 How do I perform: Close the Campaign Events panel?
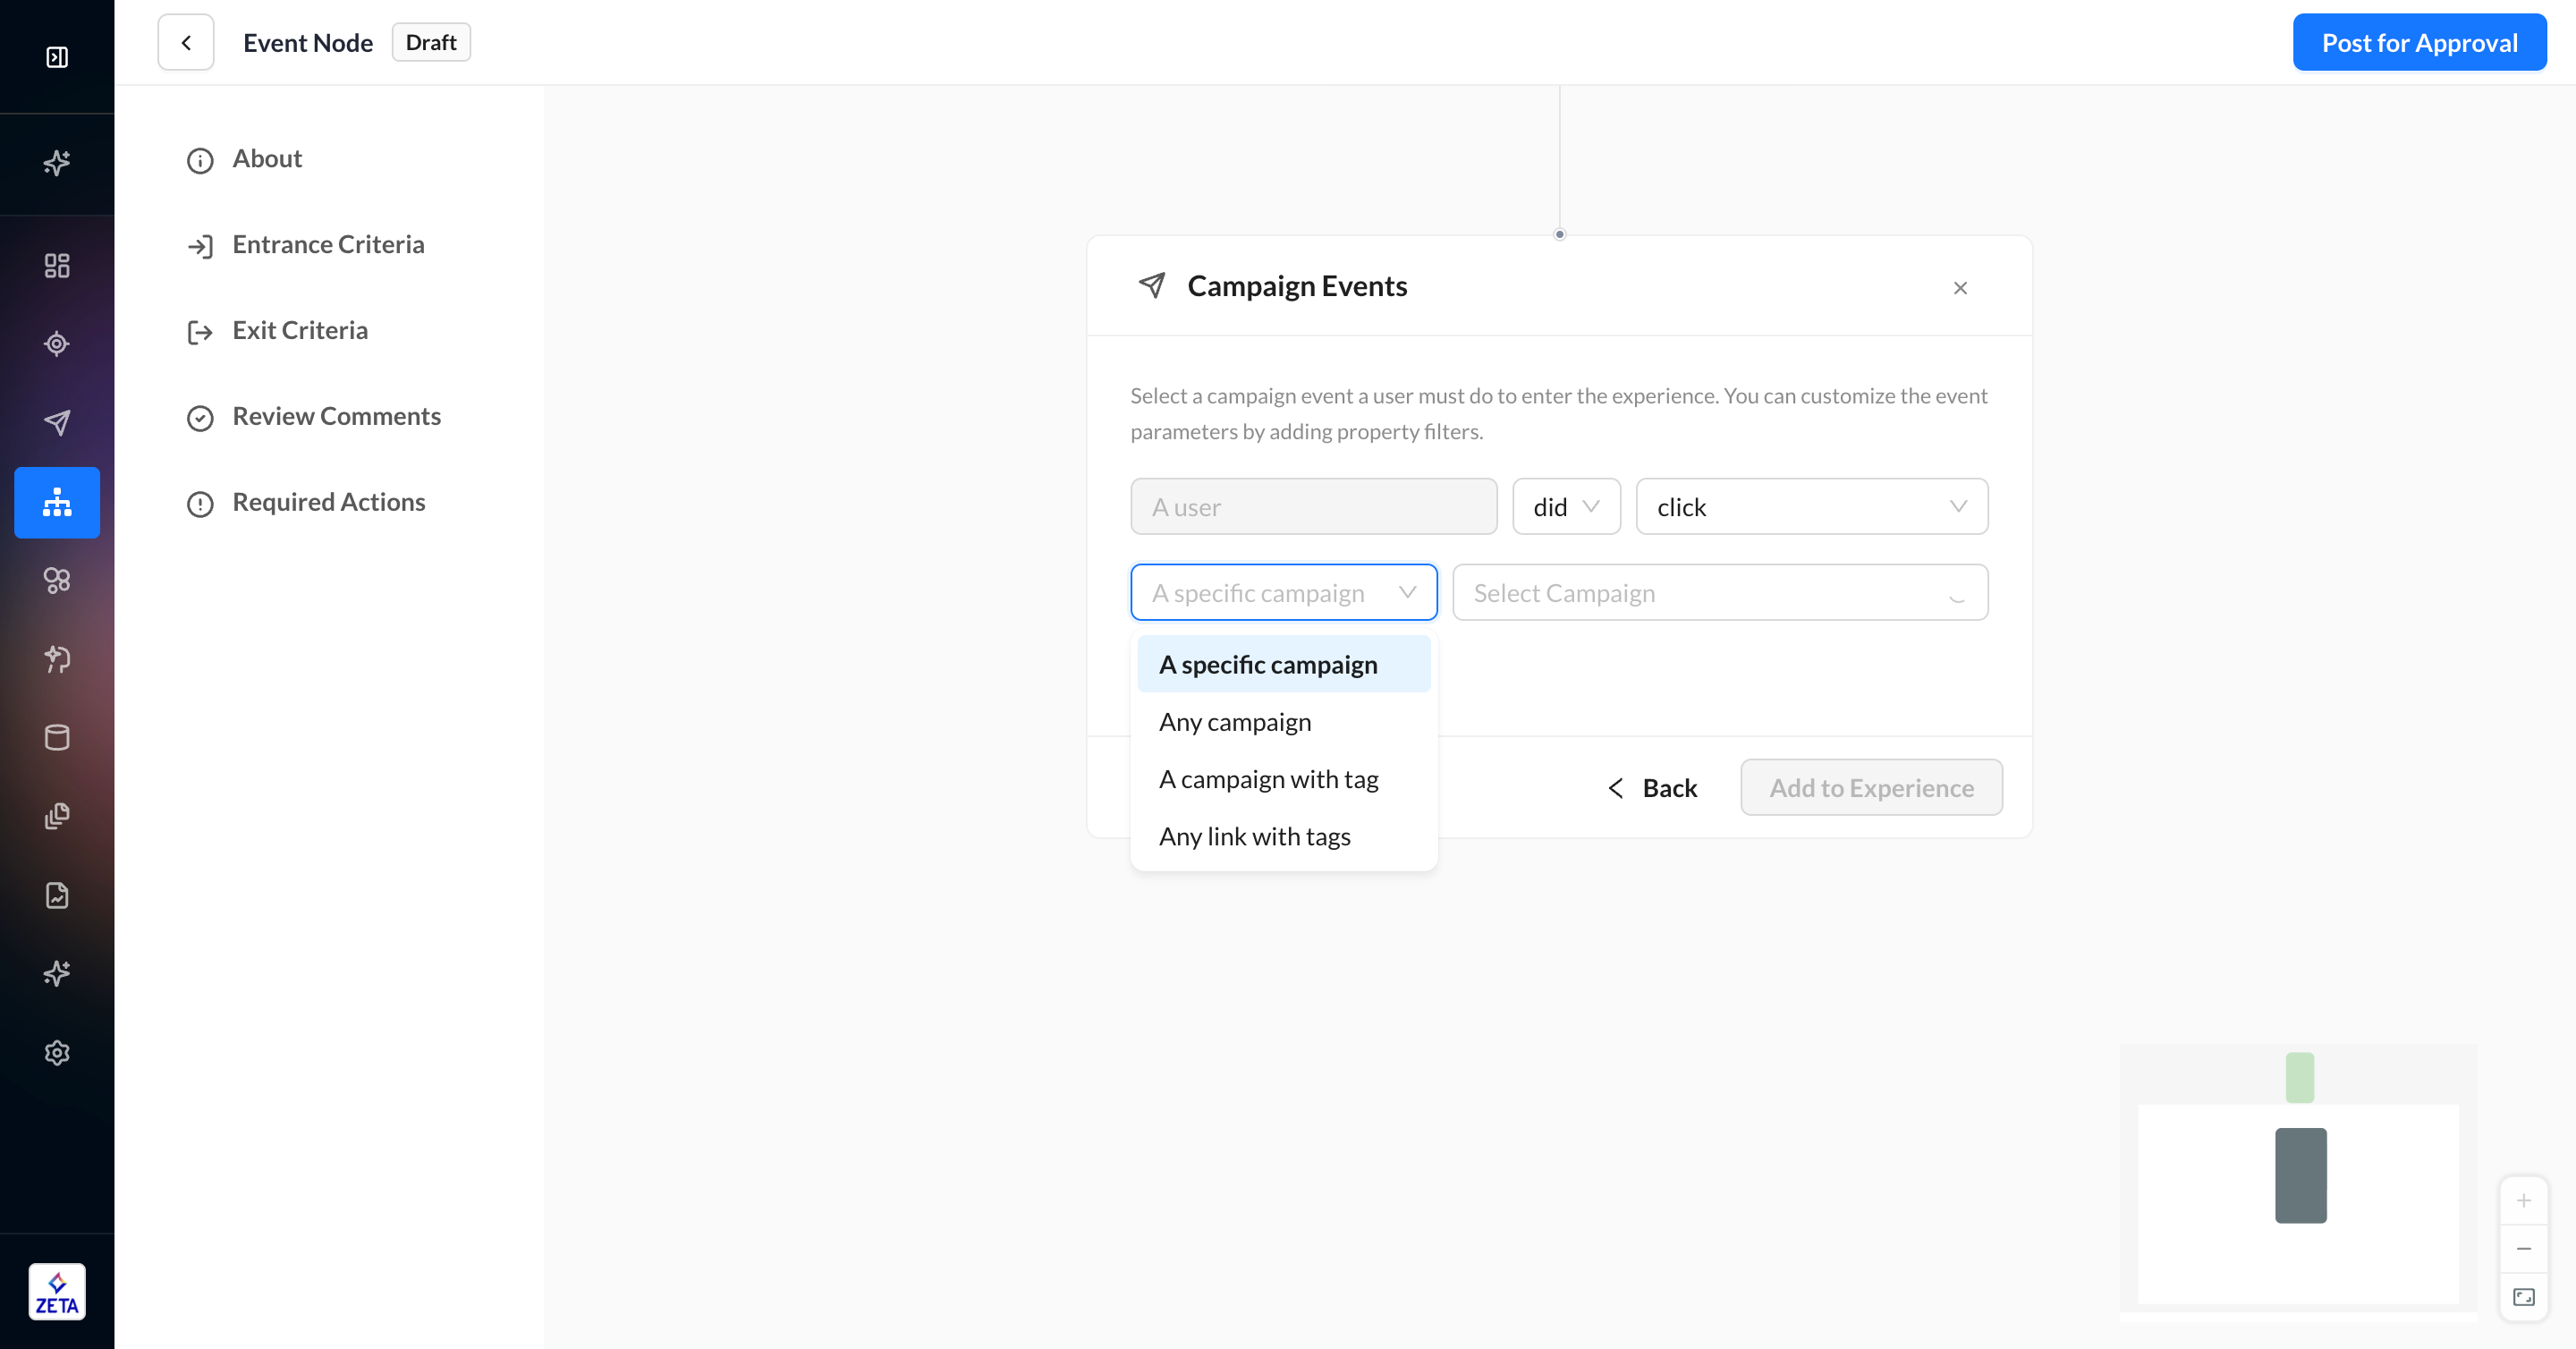click(1960, 288)
